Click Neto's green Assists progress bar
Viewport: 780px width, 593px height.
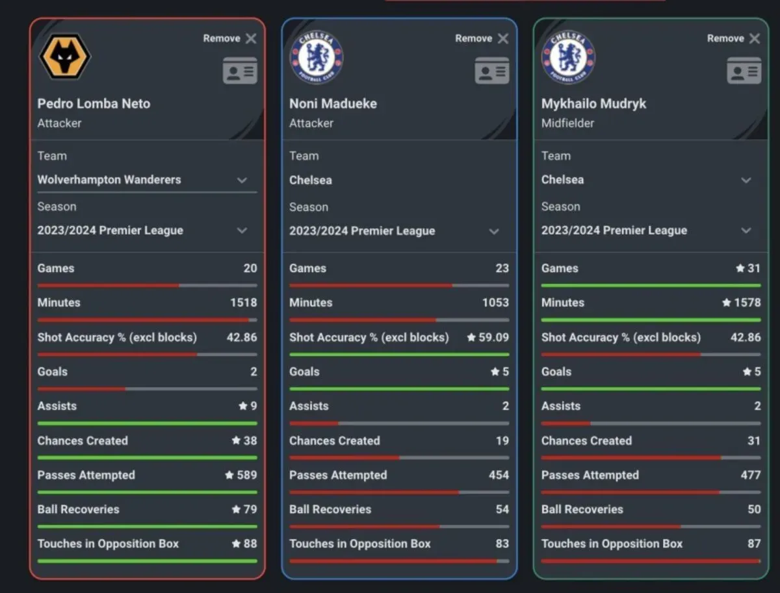(147, 423)
